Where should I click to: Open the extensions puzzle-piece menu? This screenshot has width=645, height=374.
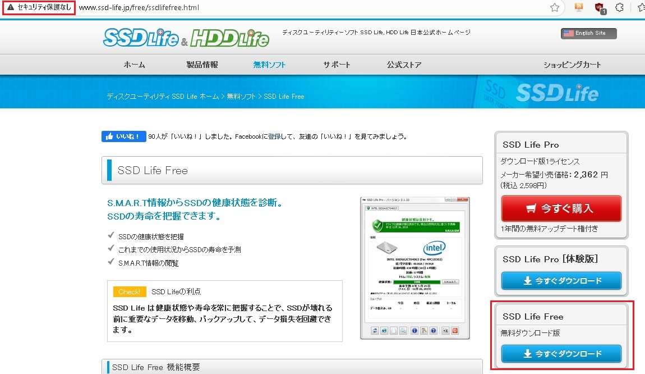pyautogui.click(x=620, y=7)
